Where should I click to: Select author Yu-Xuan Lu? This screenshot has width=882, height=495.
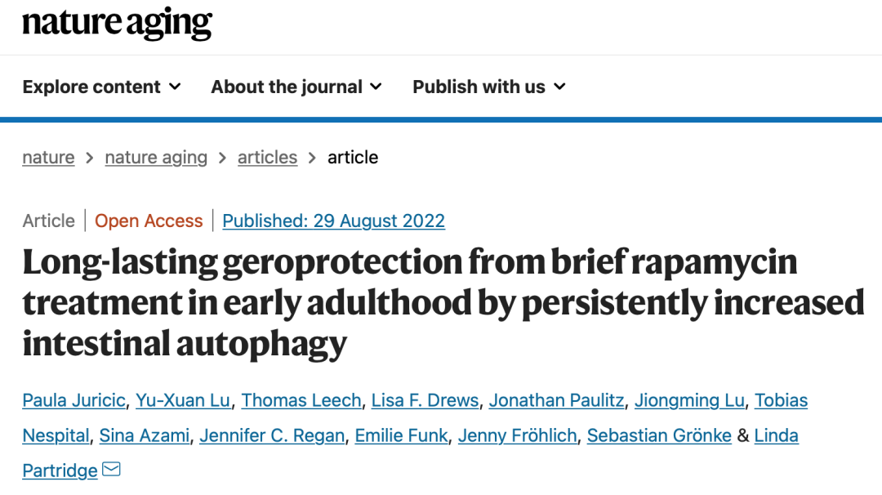(183, 400)
